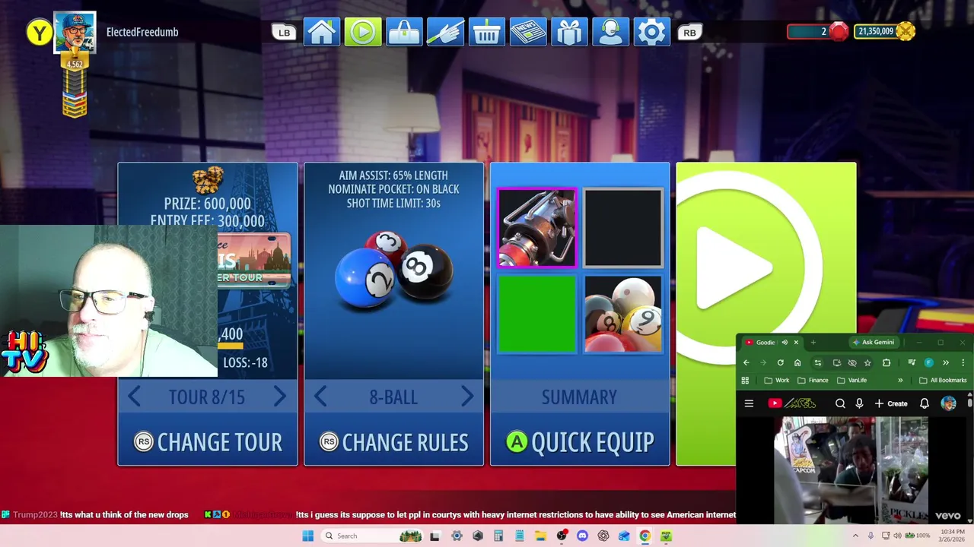
Task: Open the shop basket icon
Action: pos(486,32)
